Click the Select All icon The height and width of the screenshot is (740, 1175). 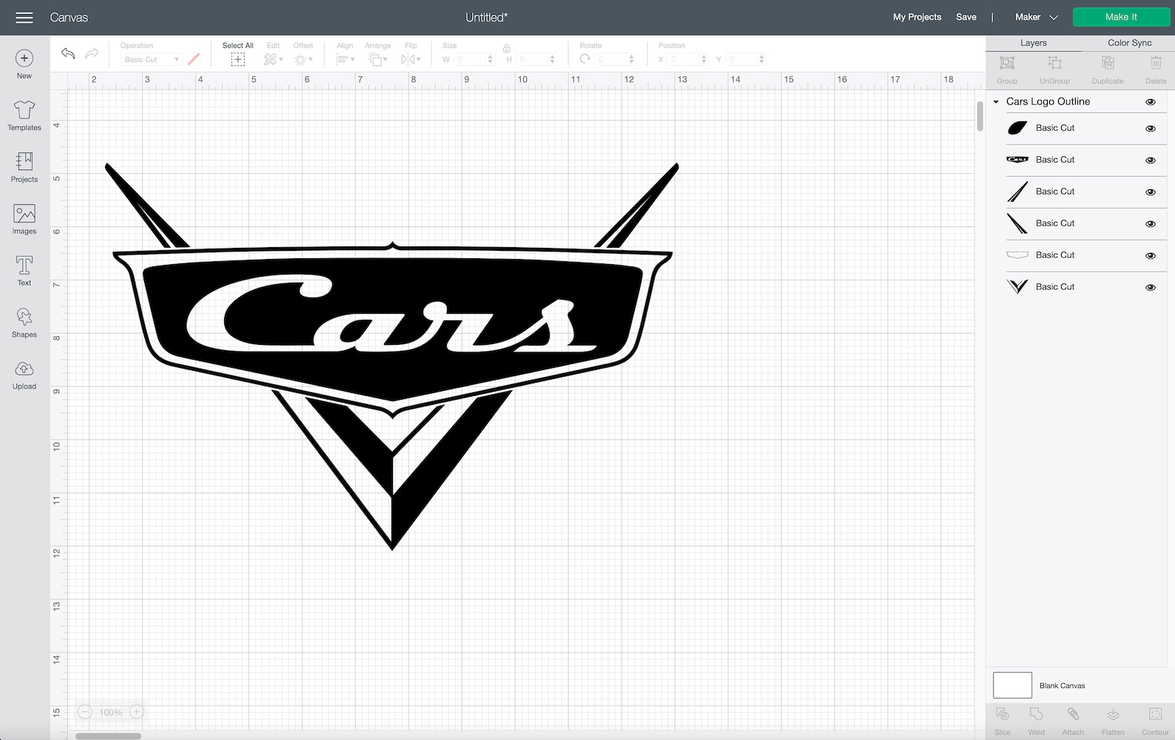(238, 60)
